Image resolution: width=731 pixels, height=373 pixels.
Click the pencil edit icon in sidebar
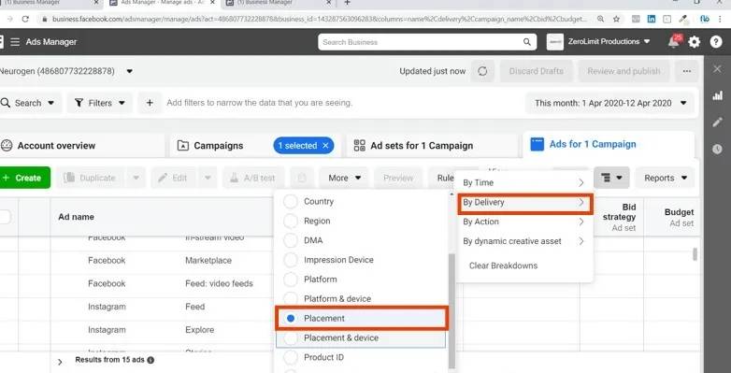(x=718, y=122)
